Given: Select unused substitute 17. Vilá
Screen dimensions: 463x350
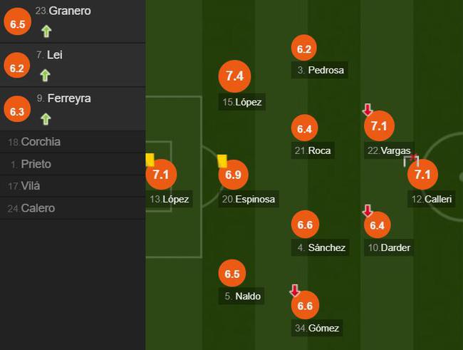Looking at the screenshot, I should pos(73,186).
